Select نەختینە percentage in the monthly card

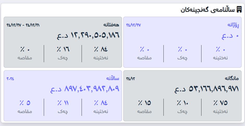pyautogui.click(x=220, y=103)
